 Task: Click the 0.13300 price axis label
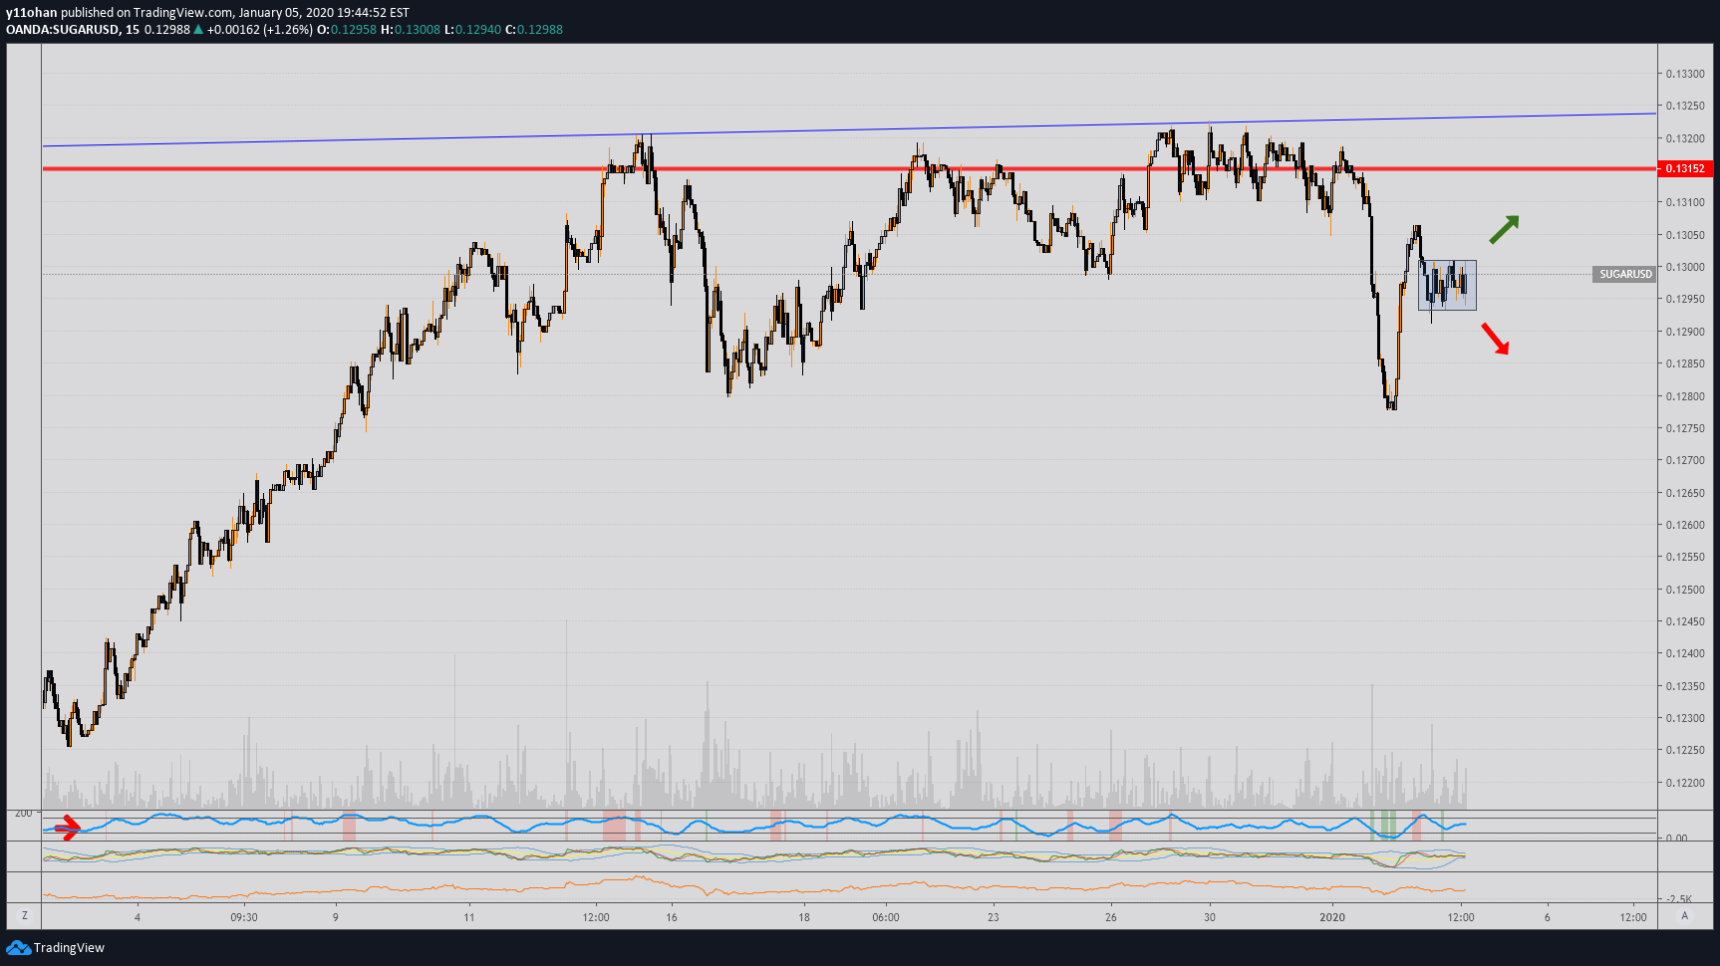[x=1684, y=74]
